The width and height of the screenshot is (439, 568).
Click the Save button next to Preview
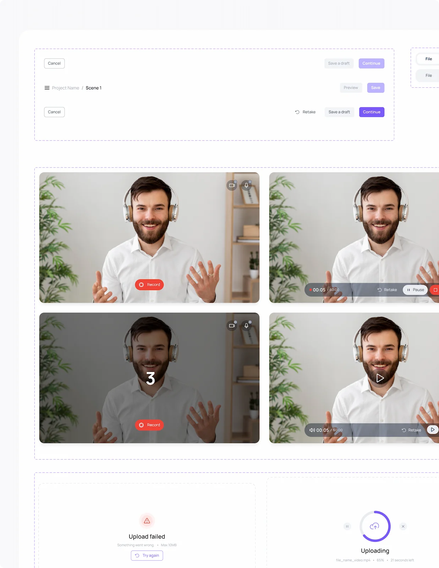(376, 88)
